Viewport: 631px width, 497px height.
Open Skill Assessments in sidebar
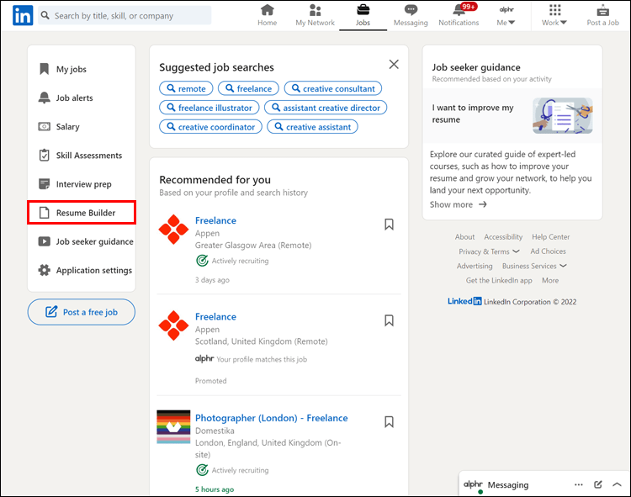point(88,156)
